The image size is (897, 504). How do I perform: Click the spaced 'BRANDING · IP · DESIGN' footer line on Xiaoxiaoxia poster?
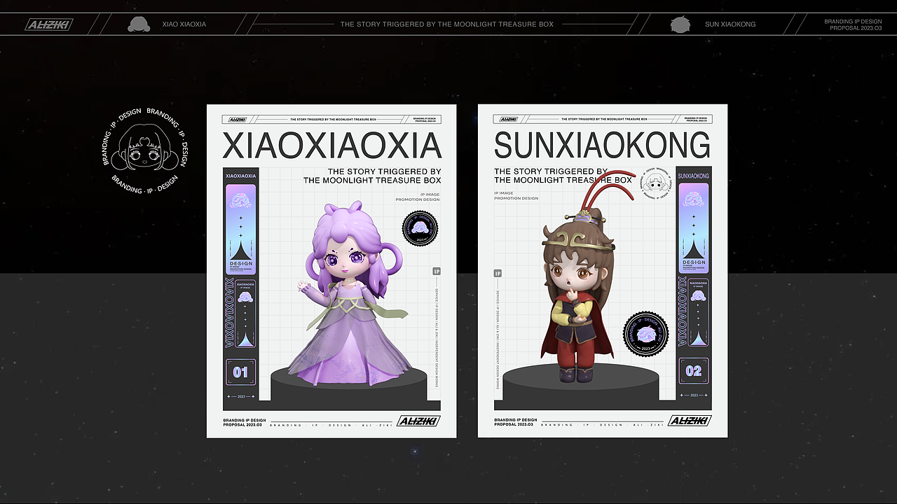pyautogui.click(x=331, y=425)
